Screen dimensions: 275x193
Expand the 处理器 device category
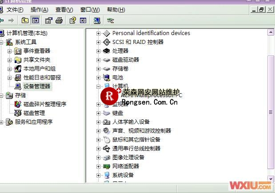[x=99, y=51]
